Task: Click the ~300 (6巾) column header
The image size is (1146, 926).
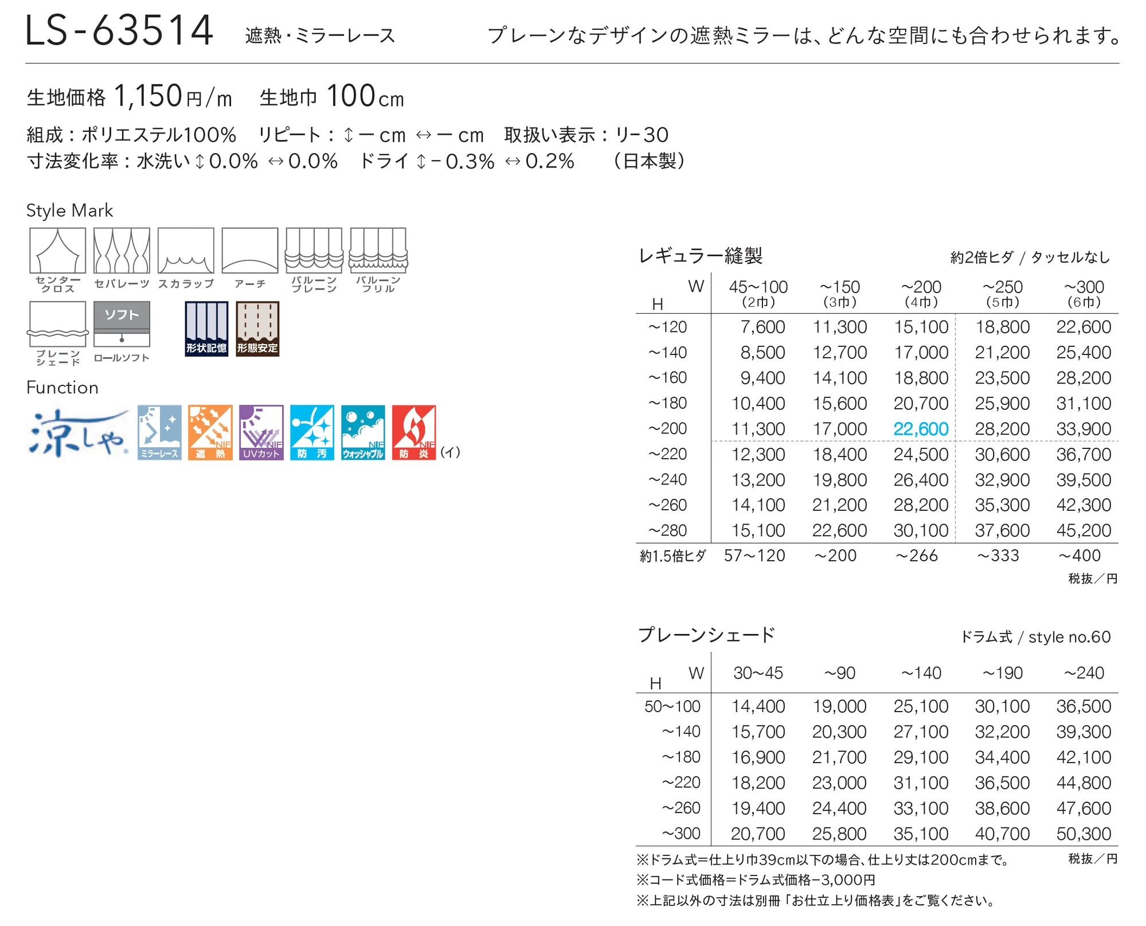Action: (x=1084, y=294)
